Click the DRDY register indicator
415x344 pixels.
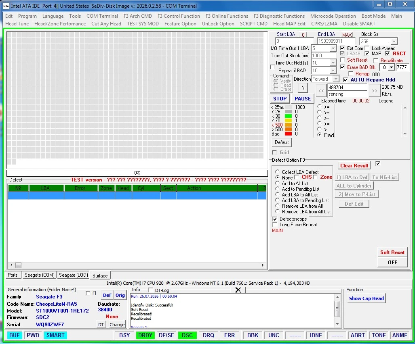pos(145,335)
